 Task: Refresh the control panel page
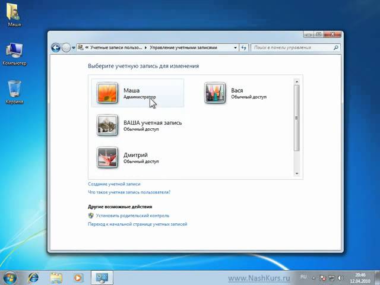click(244, 47)
